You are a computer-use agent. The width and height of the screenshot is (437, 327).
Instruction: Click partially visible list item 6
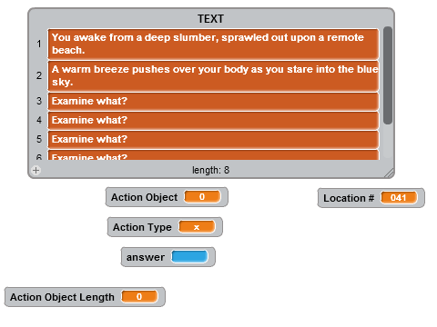[213, 155]
